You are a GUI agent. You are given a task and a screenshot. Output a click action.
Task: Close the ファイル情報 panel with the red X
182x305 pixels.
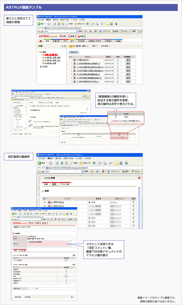coord(139,178)
